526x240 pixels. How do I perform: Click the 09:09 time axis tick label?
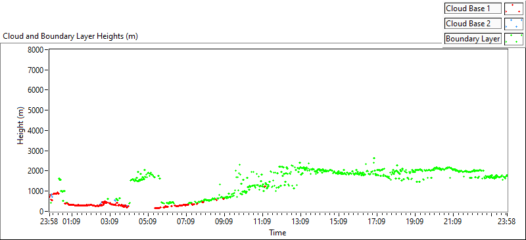pyautogui.click(x=224, y=221)
